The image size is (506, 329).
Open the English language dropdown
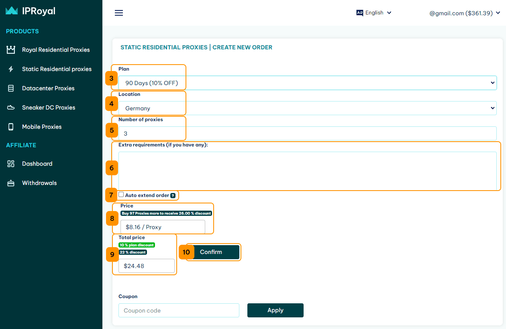tap(374, 13)
